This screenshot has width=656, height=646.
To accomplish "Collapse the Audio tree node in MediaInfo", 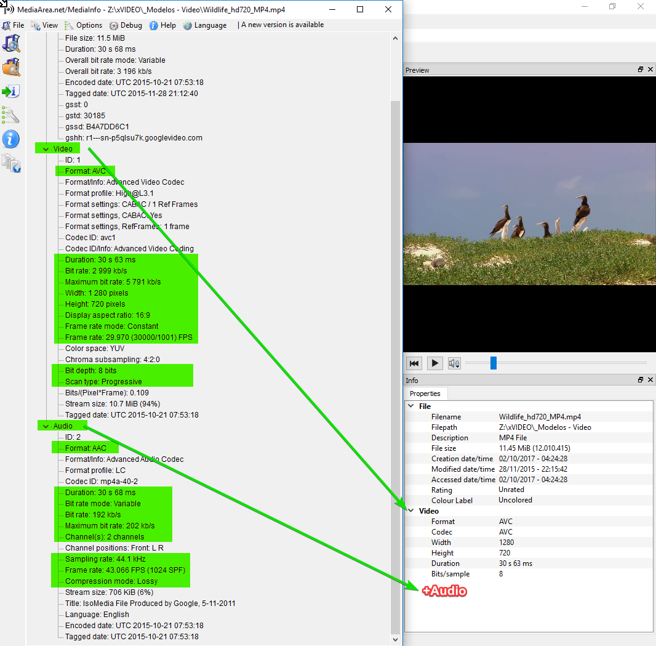I will coord(46,426).
